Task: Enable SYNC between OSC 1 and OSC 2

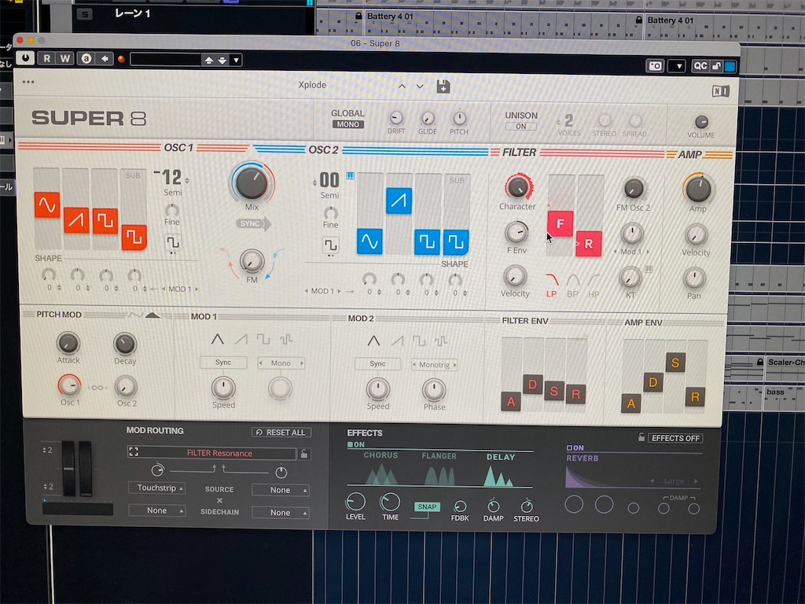Action: point(251,224)
